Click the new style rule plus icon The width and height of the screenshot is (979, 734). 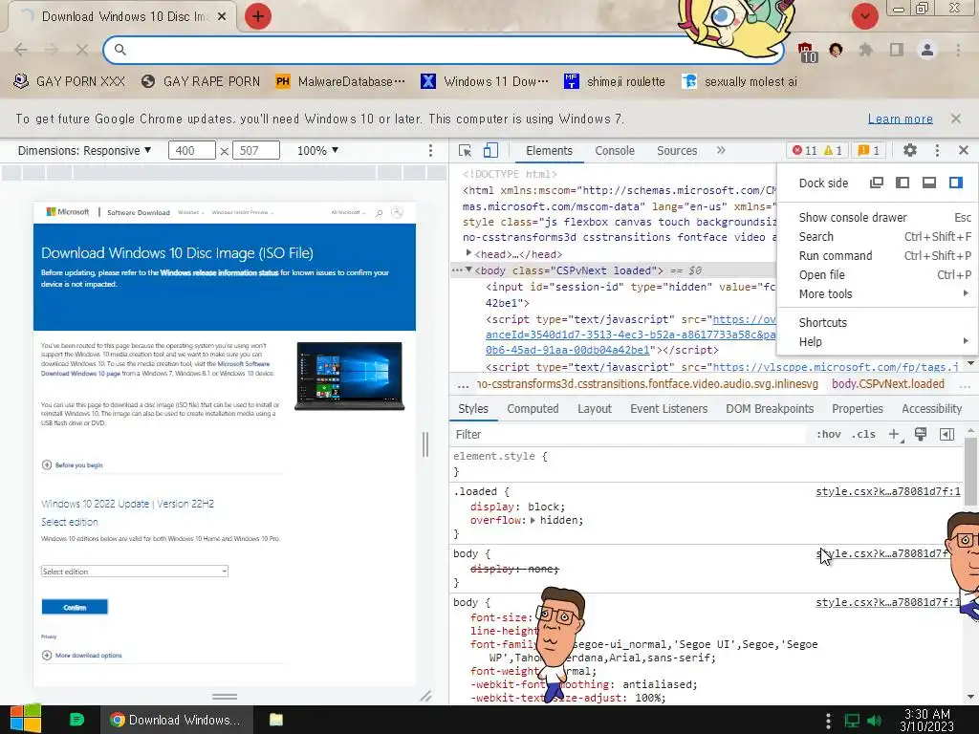pos(894,435)
